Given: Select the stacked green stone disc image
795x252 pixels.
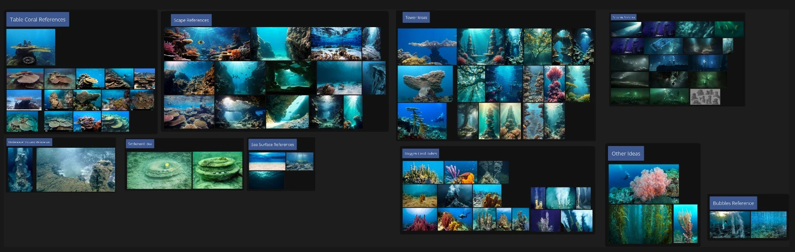Looking at the screenshot, I should (218, 170).
